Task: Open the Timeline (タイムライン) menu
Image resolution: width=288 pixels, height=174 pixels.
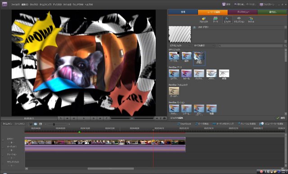Action: point(45,4)
